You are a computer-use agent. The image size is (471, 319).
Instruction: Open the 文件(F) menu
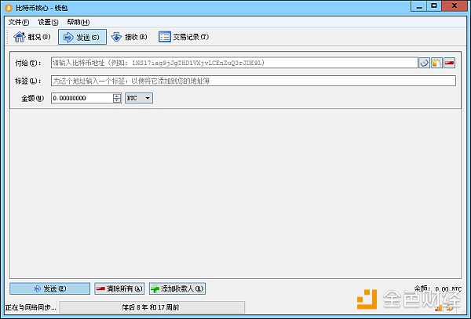[19, 22]
